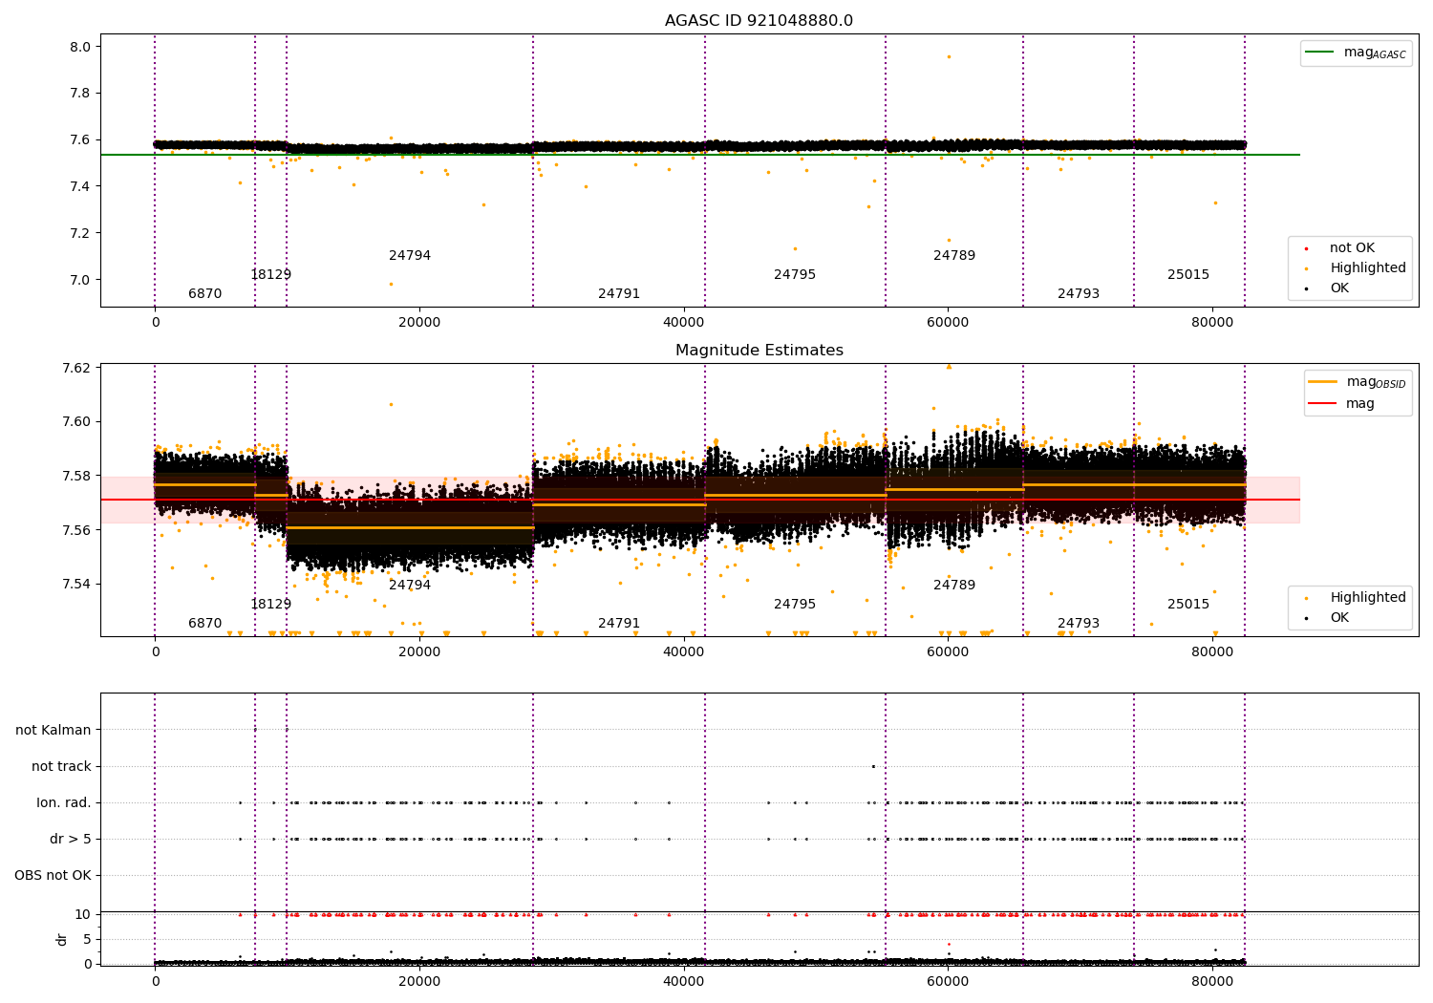Click the 'Magnitude Estimates' plot title
The image size is (1433, 1003).
point(759,351)
